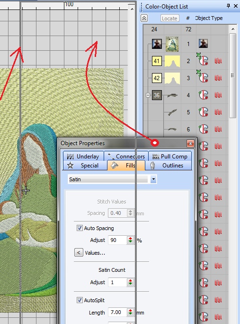Collapse the color 36 tree group

pos(148,95)
